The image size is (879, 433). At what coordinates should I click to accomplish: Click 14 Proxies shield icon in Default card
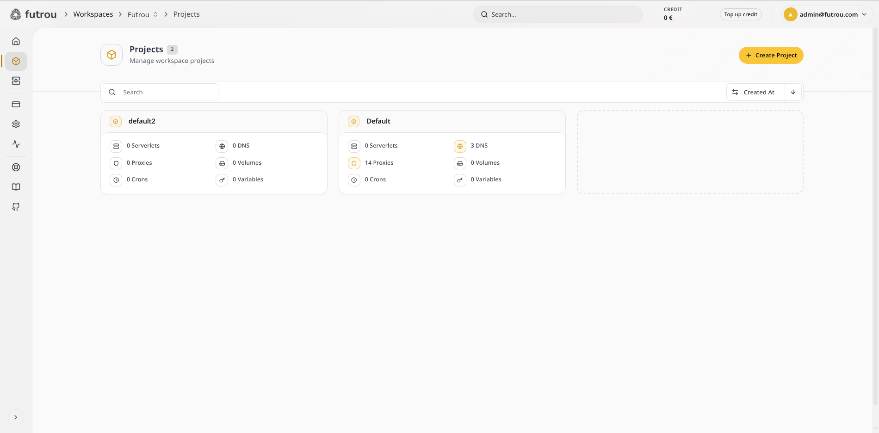pos(354,163)
